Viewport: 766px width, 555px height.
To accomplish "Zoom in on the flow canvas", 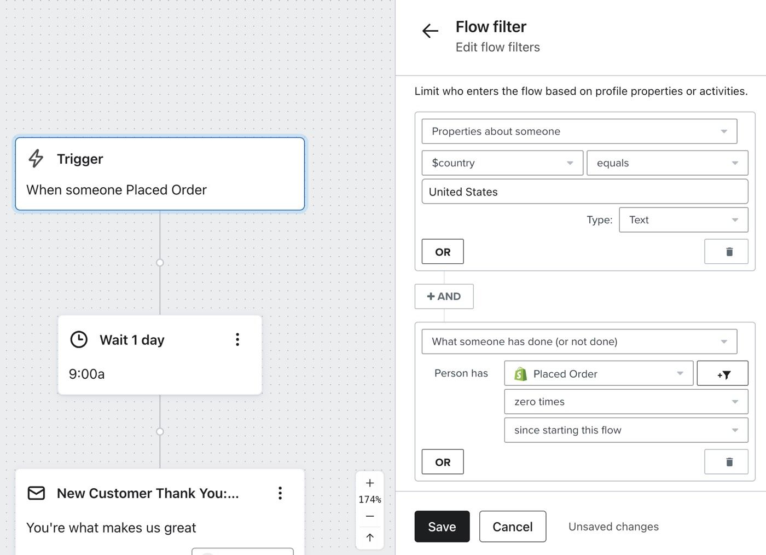I will click(370, 483).
